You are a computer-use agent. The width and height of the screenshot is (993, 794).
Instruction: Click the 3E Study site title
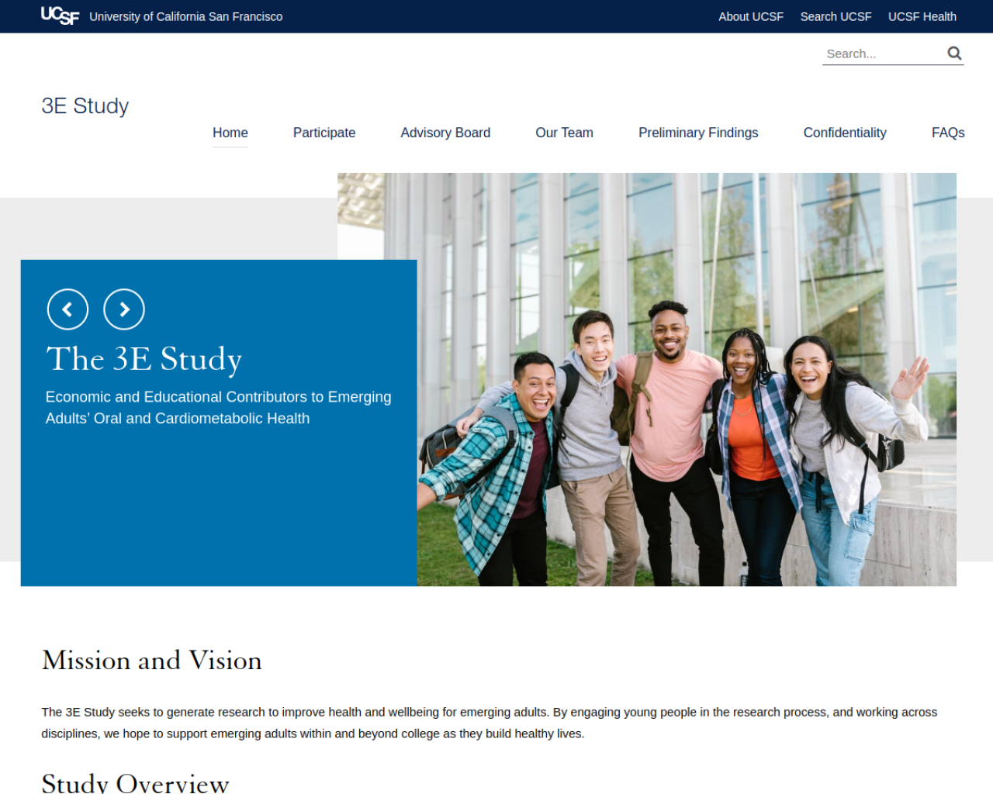[85, 105]
